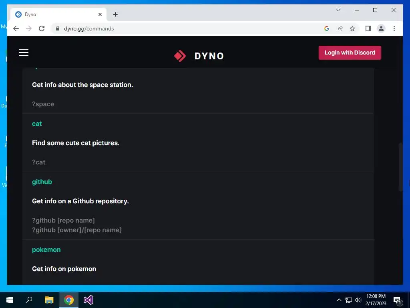Open a new browser tab
410x308 pixels.
pyautogui.click(x=115, y=14)
